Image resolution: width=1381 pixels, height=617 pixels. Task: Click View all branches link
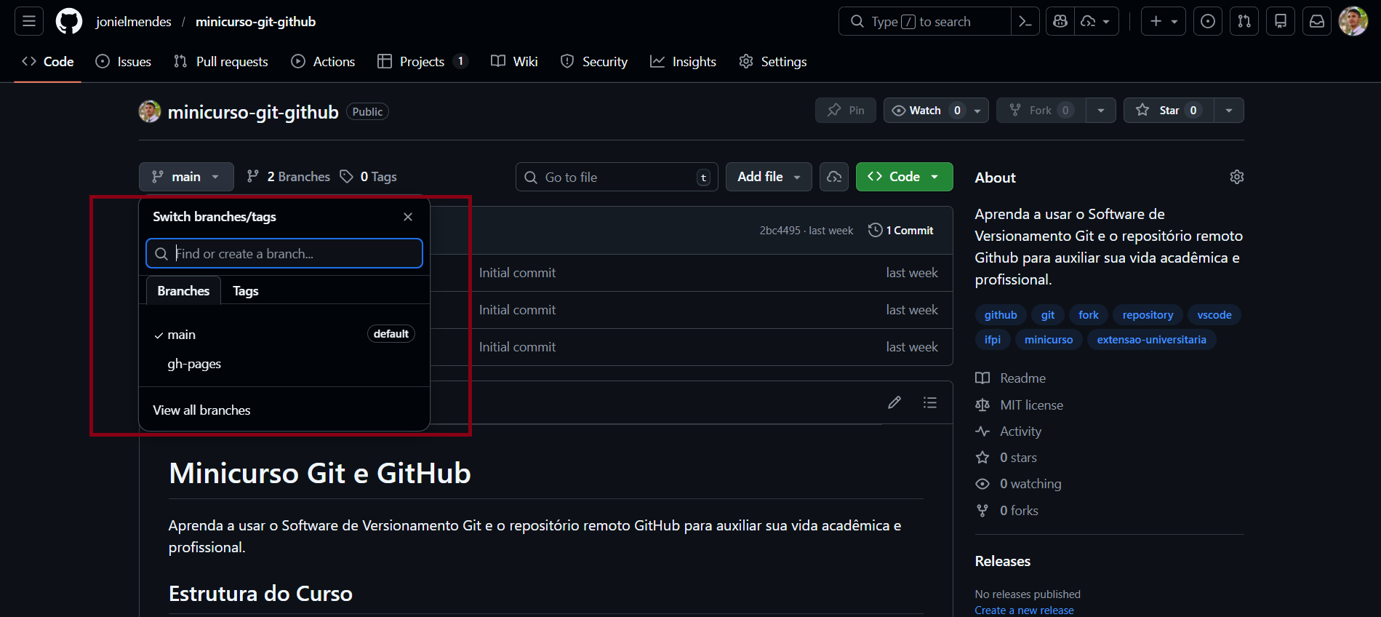(x=201, y=410)
